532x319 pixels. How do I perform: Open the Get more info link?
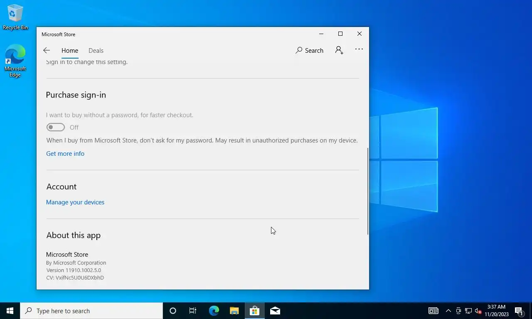coord(65,154)
